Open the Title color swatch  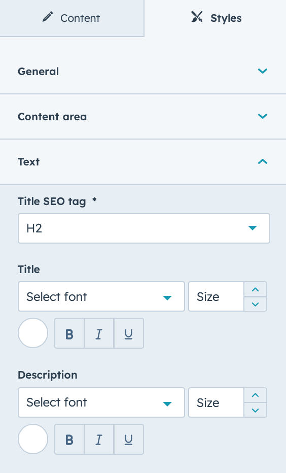(33, 333)
